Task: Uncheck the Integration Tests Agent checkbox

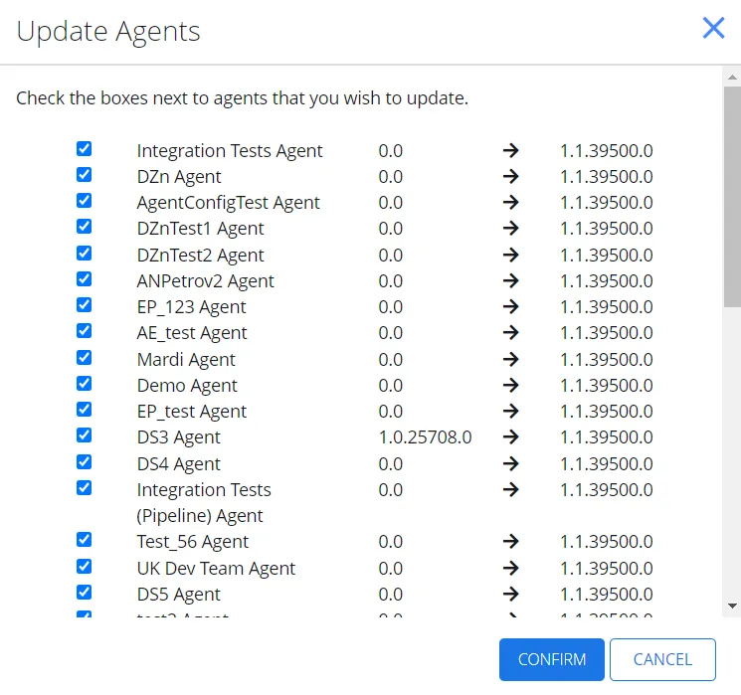Action: (x=85, y=149)
